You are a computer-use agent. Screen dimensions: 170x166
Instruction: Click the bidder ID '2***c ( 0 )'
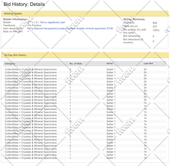[x=33, y=22]
